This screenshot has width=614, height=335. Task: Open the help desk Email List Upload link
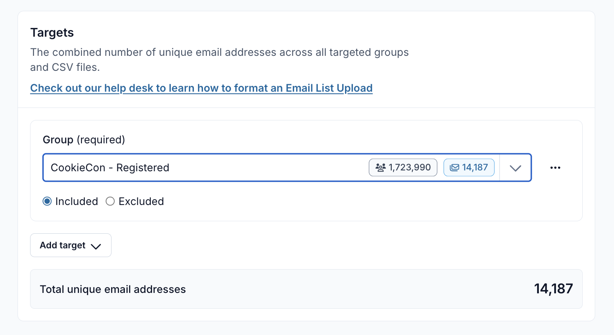coord(201,88)
